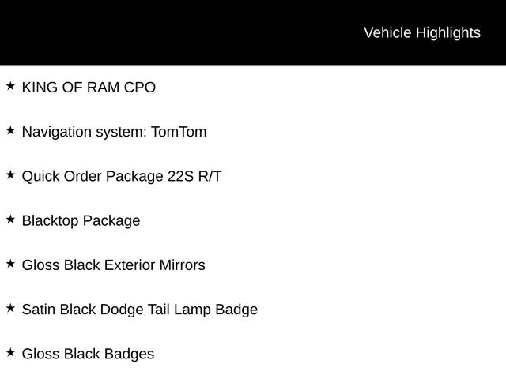Click the Vehicle Highlights heading
Viewport: 506px width, 379px height.
422,33
